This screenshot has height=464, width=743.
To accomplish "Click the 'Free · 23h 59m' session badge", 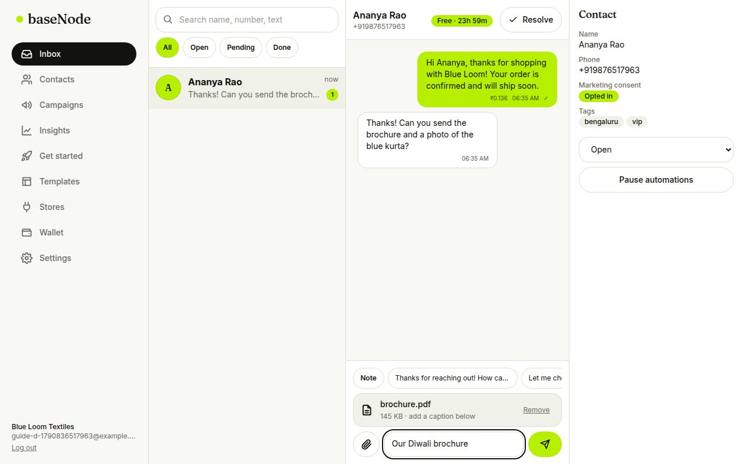I will coord(462,21).
